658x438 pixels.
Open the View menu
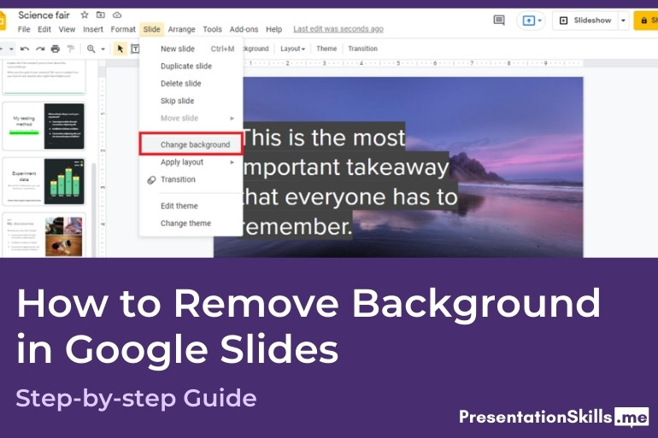coord(67,29)
